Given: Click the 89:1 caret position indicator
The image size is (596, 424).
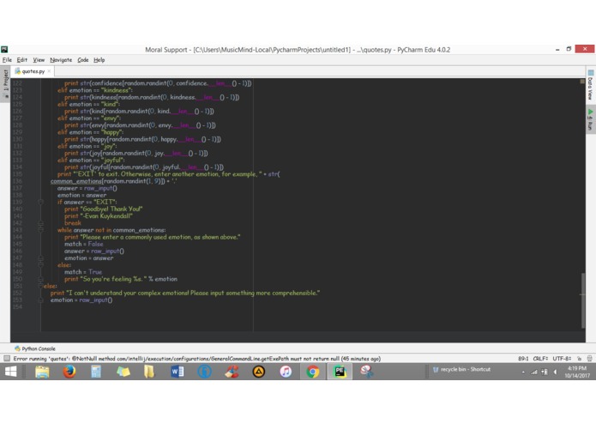Looking at the screenshot, I should point(523,358).
